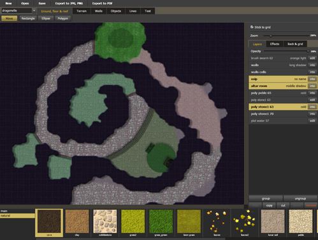
Task: Open the Back & grid tab
Action: pyautogui.click(x=295, y=44)
